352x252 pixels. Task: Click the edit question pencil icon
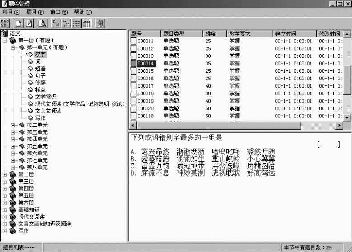point(29,23)
